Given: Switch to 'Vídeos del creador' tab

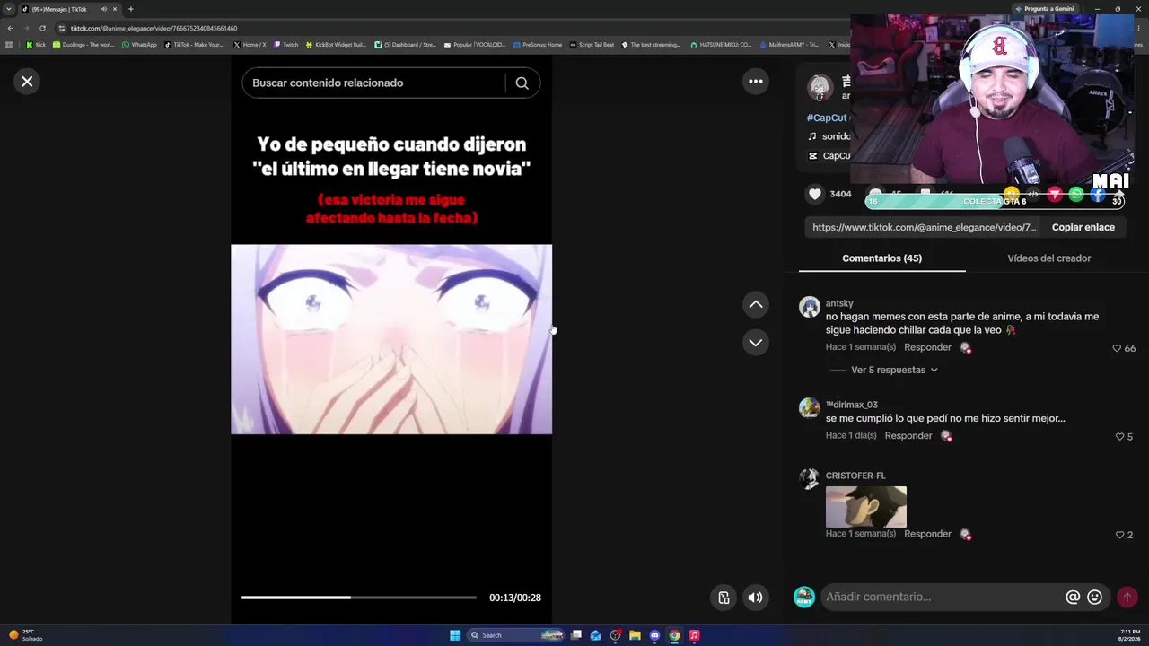Looking at the screenshot, I should [1049, 258].
